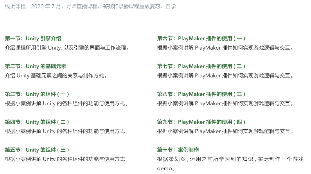Click the description under 第九节 heading
Screen dimensions: 311x174
click(225, 131)
